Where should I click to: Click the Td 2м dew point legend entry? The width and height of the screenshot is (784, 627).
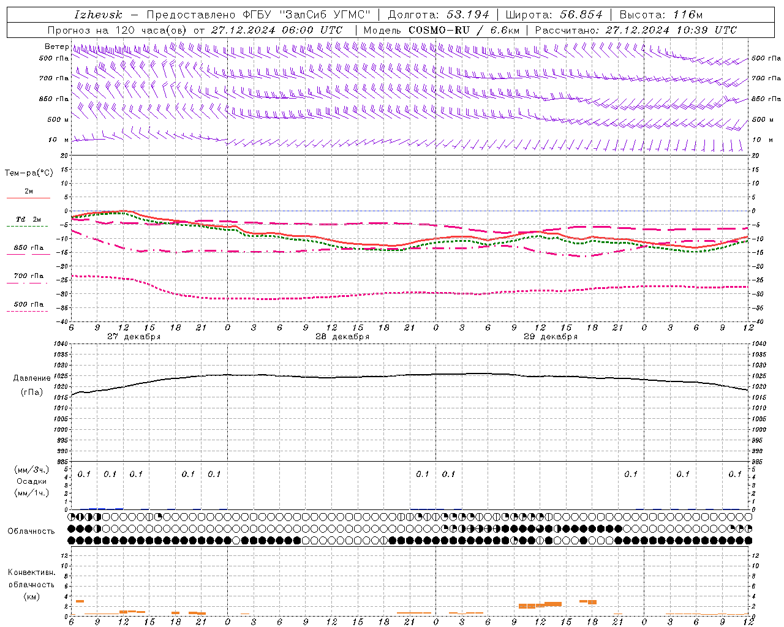tap(29, 219)
